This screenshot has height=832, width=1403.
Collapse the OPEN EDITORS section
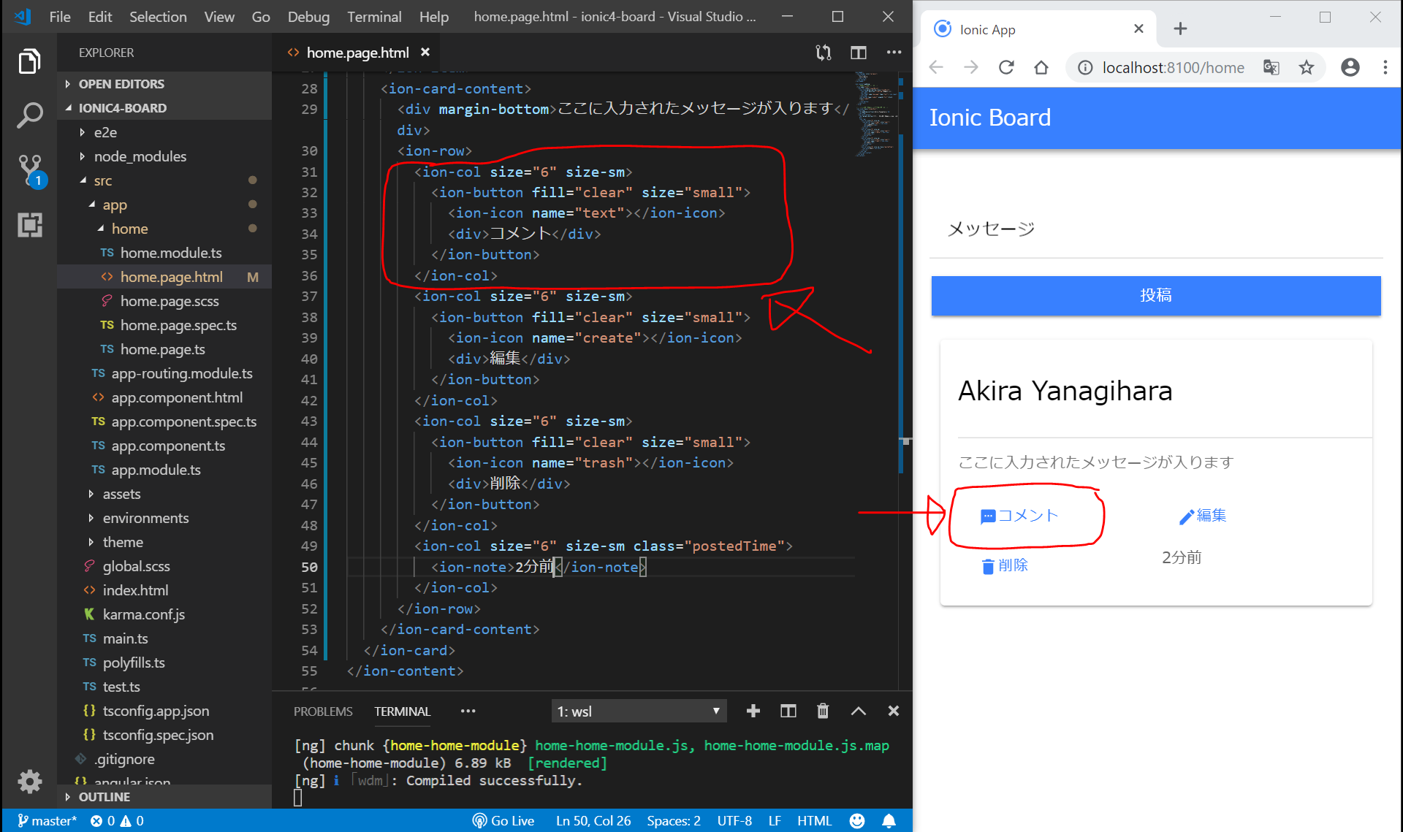coord(121,84)
